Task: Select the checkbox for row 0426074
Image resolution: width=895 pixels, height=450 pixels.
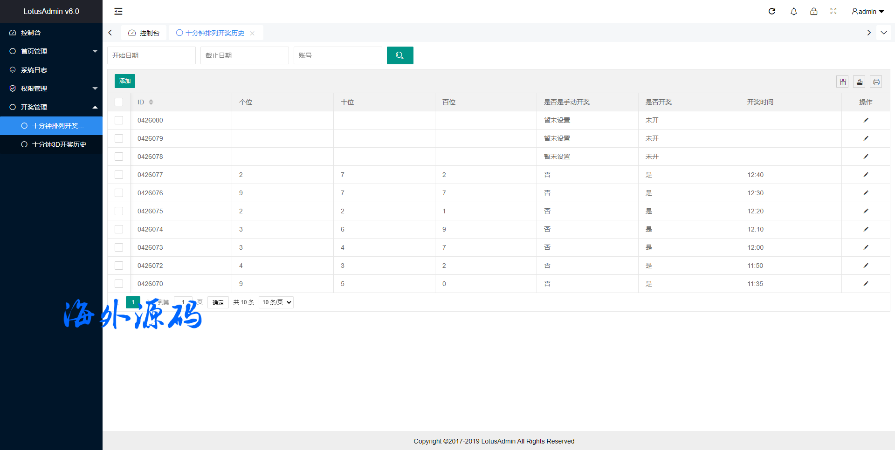Action: [x=119, y=229]
